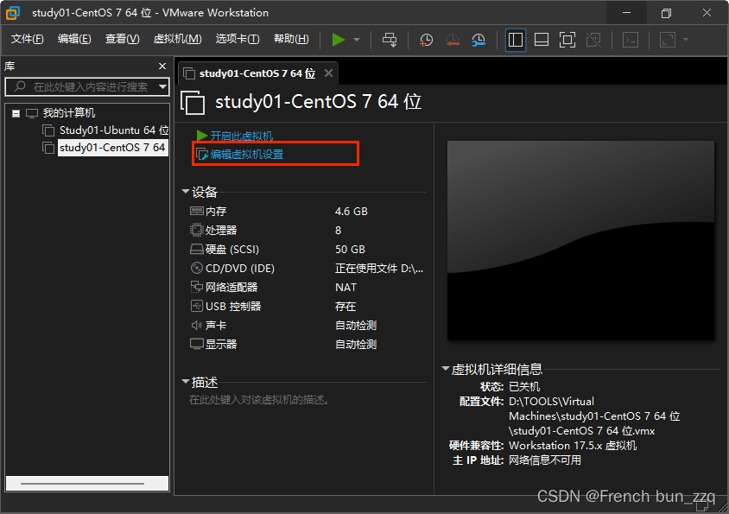Revert to snapshot toolbar icon
Image resolution: width=729 pixels, height=514 pixels.
453,40
